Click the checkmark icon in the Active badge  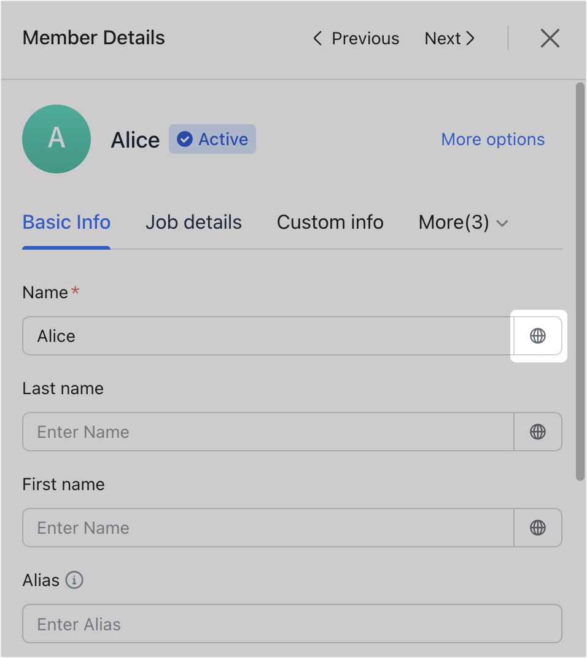(184, 139)
